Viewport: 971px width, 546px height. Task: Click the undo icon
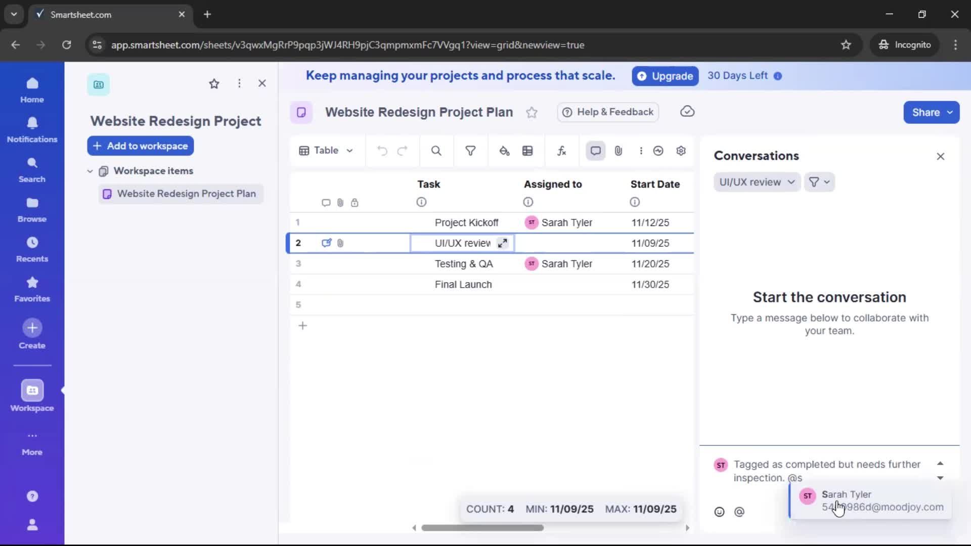(x=382, y=151)
